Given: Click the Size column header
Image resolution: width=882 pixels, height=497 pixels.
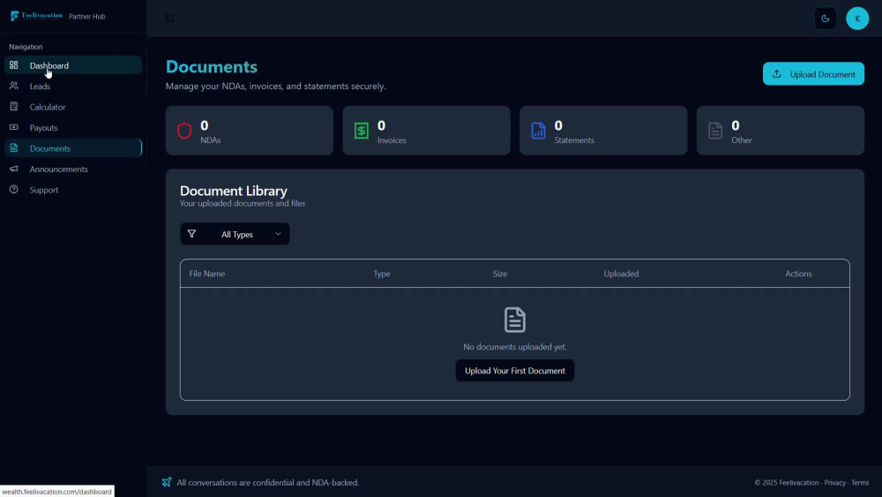Looking at the screenshot, I should [x=500, y=274].
